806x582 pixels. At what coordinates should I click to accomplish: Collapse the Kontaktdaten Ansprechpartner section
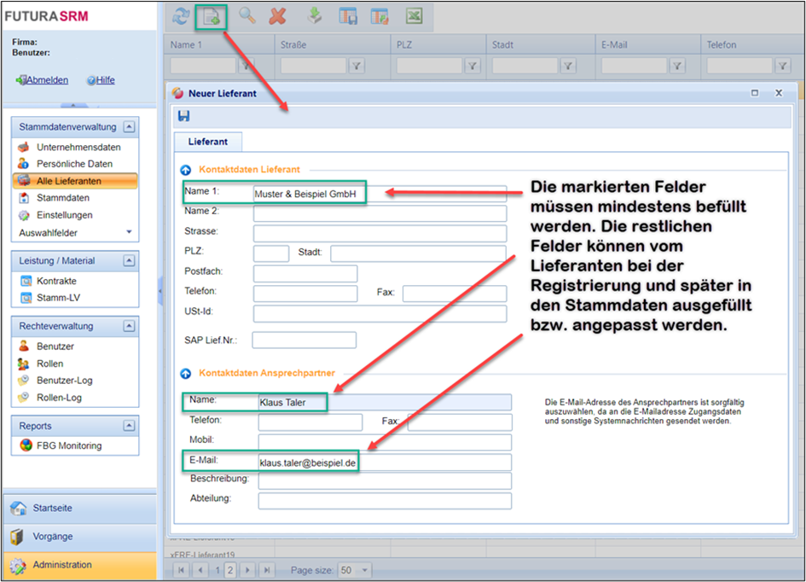click(186, 373)
